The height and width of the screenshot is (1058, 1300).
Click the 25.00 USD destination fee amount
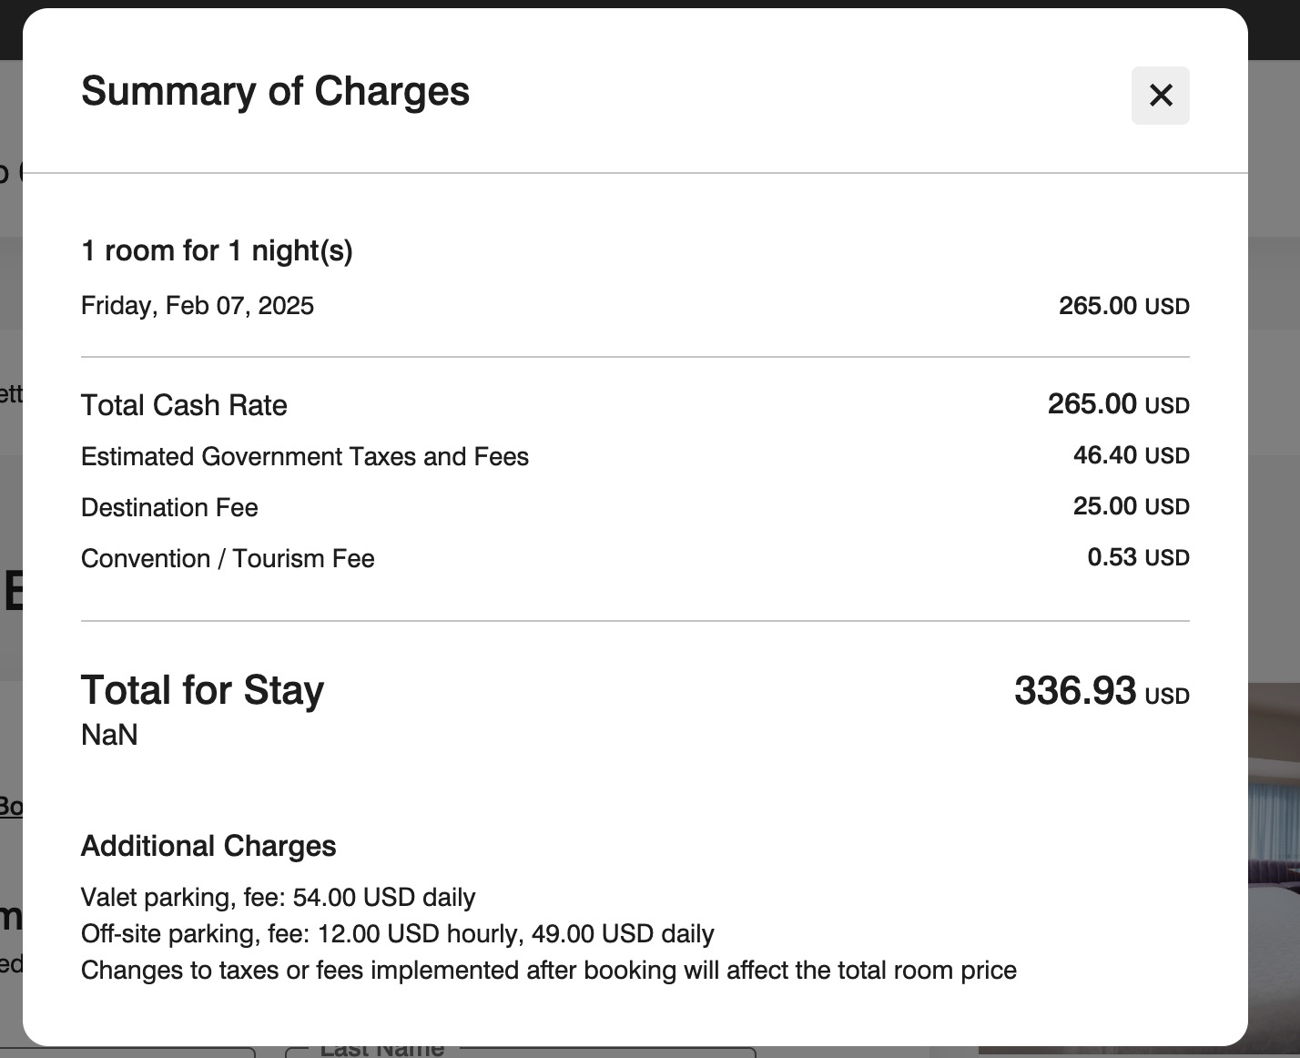(x=1131, y=506)
